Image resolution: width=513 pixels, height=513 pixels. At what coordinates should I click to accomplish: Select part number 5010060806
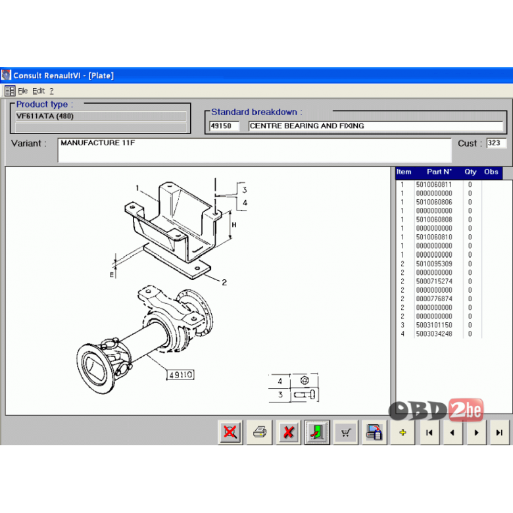tap(434, 202)
